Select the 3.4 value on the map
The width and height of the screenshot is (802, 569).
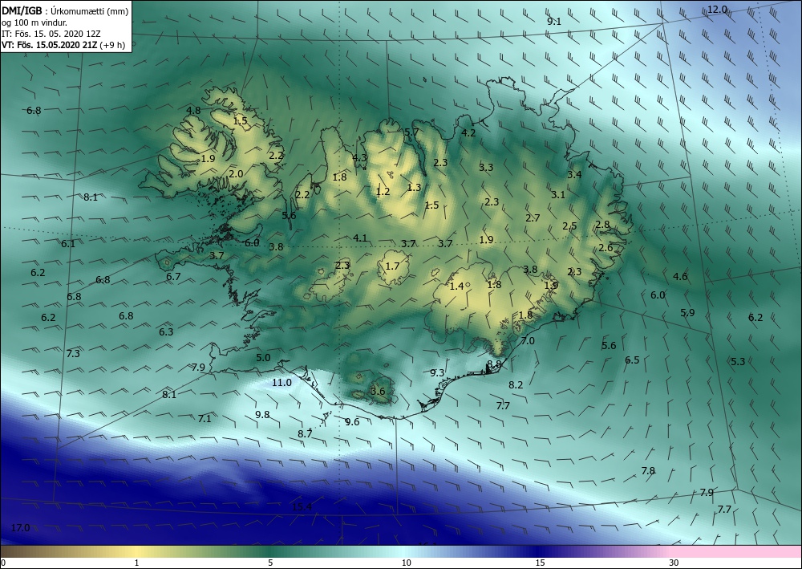click(574, 174)
